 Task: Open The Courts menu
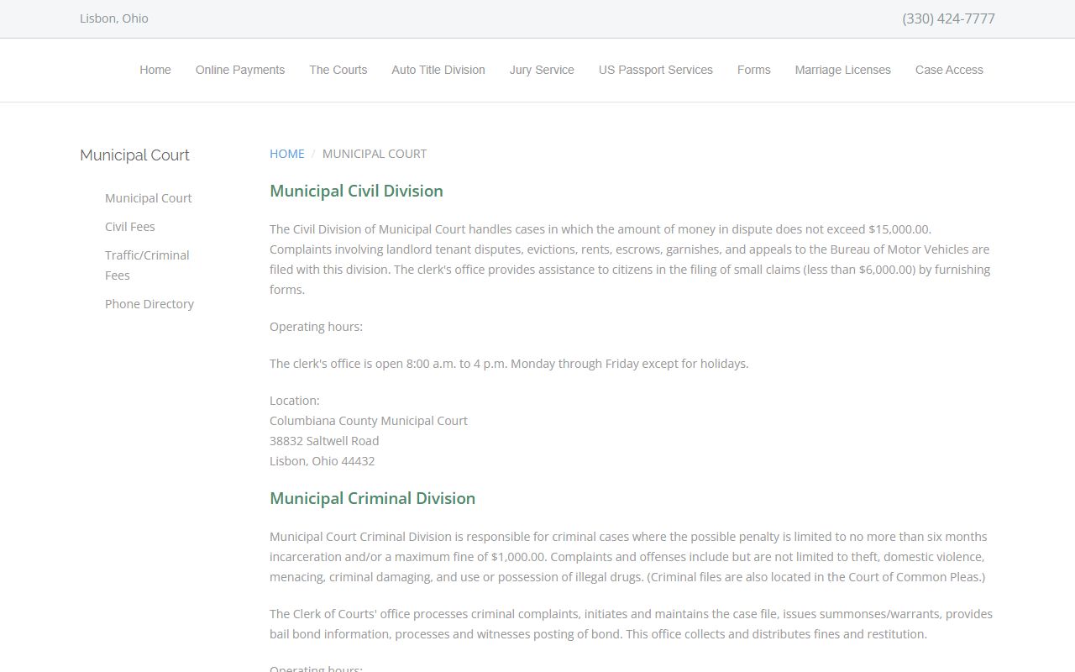click(x=338, y=70)
